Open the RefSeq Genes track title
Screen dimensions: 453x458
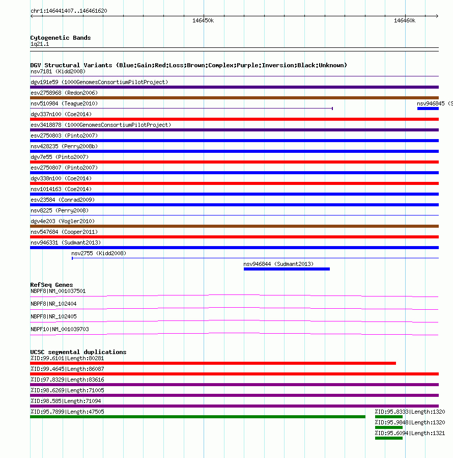[52, 285]
